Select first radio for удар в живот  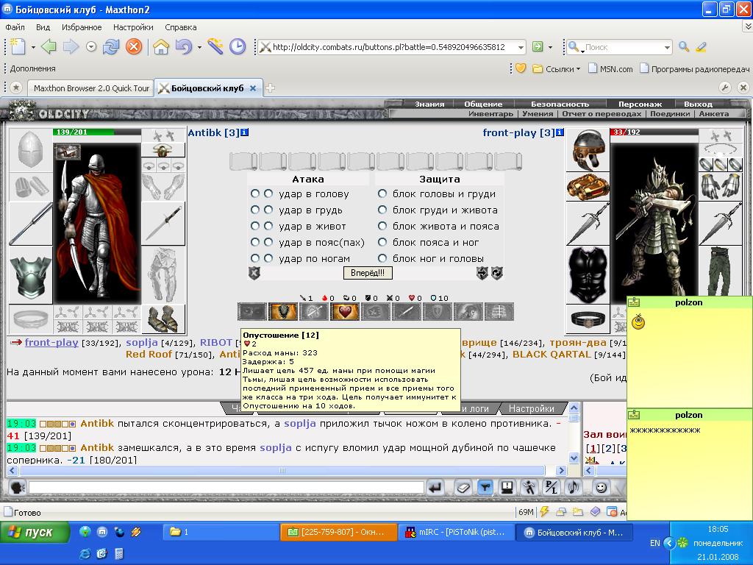click(x=254, y=226)
